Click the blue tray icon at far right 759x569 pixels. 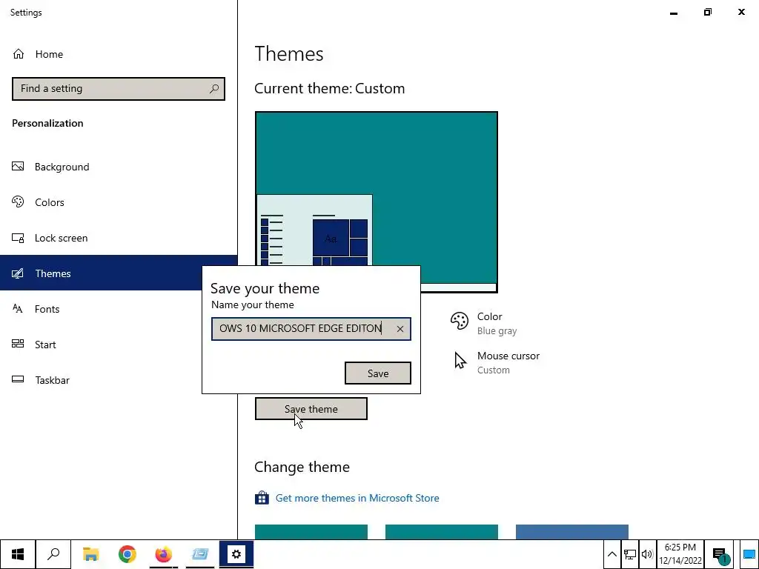(749, 554)
